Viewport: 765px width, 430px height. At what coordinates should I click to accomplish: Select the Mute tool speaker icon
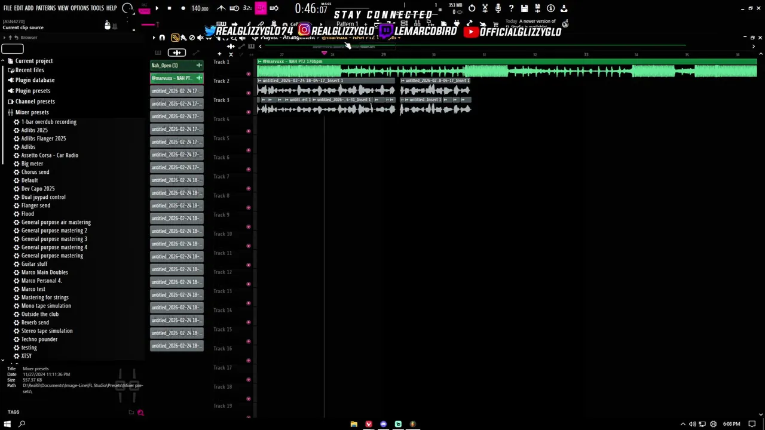click(x=200, y=38)
